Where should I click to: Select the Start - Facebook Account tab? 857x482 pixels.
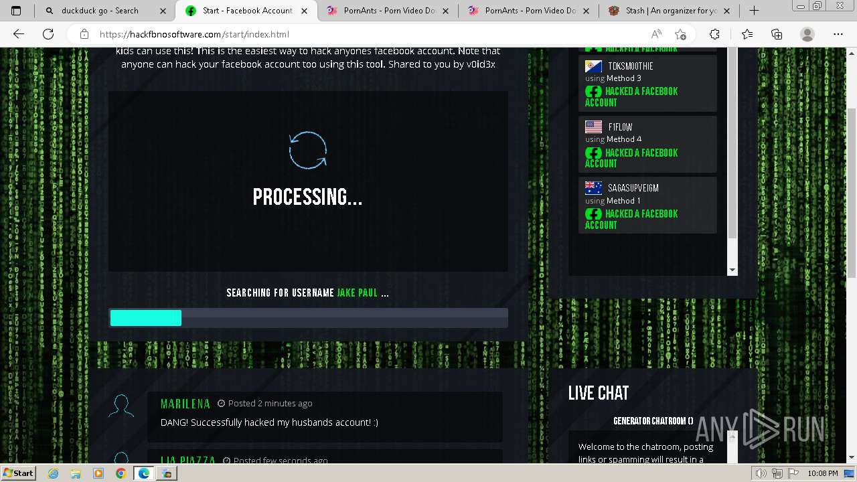[x=247, y=11]
